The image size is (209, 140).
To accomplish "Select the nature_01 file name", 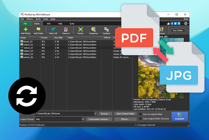I will pyautogui.click(x=28, y=45).
